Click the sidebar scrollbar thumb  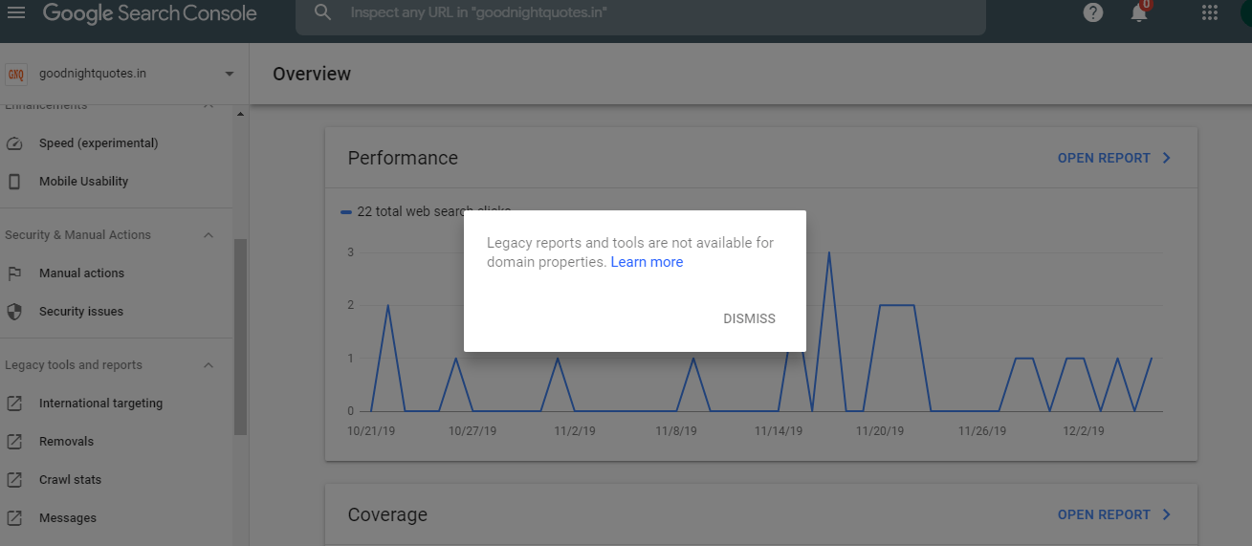pos(240,337)
